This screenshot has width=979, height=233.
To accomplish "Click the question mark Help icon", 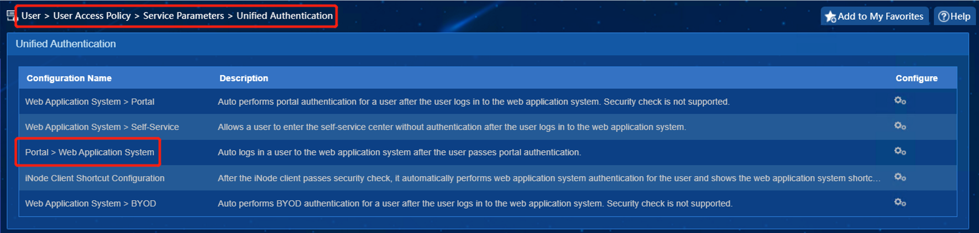I will tap(944, 16).
